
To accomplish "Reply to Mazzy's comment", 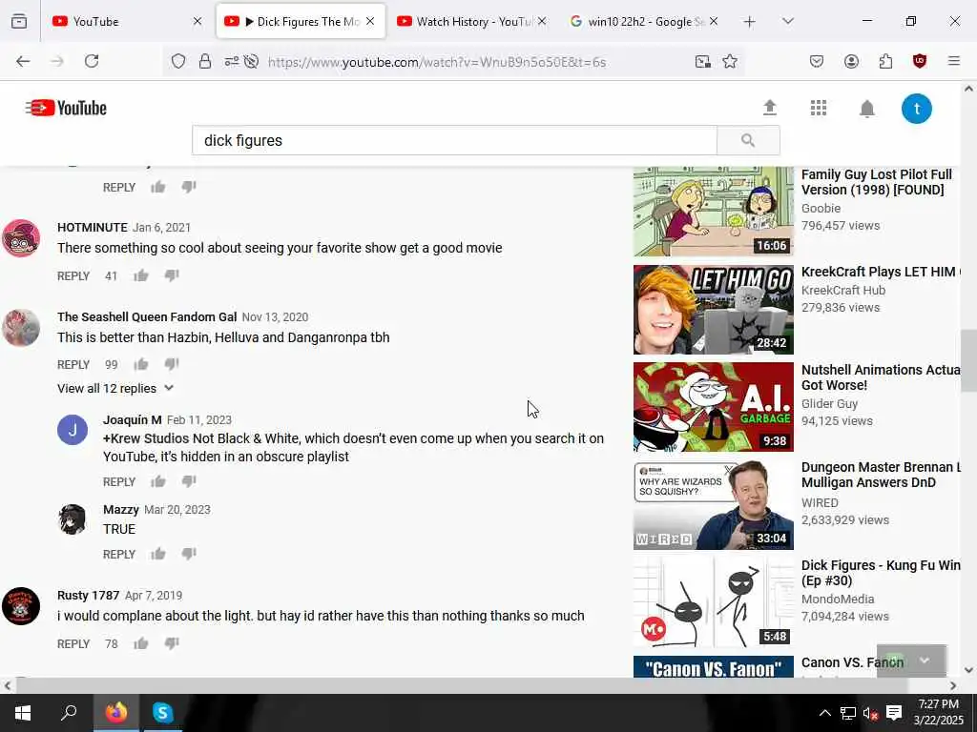I will (x=119, y=555).
